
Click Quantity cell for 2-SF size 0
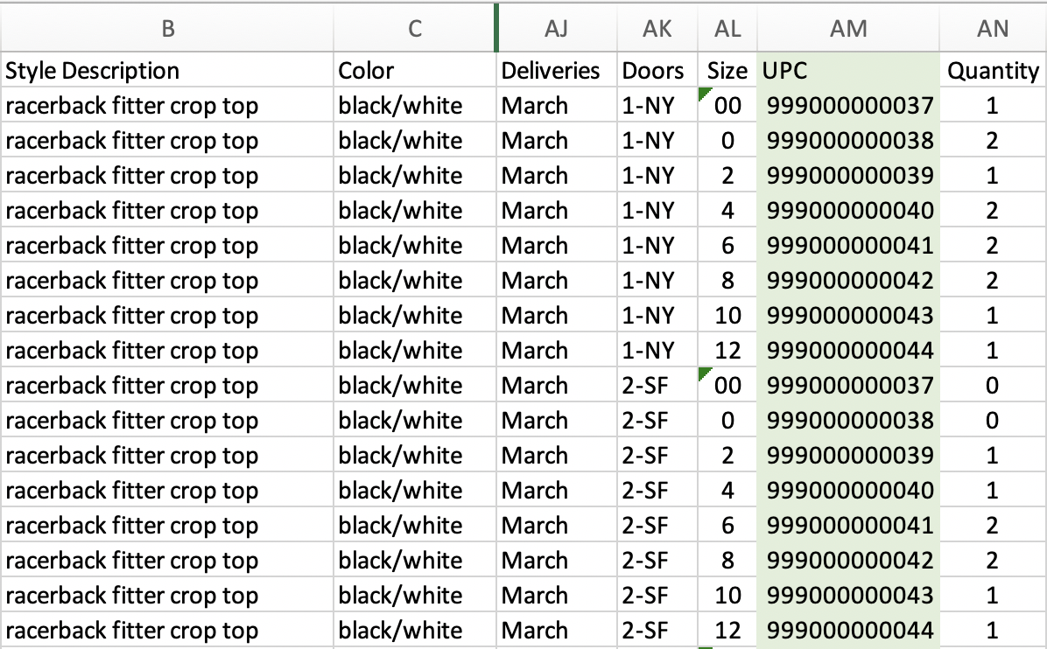click(x=993, y=420)
